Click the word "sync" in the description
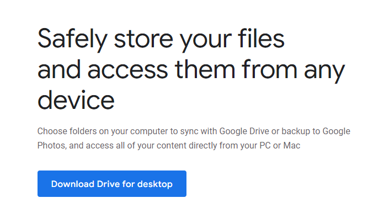 pyautogui.click(x=188, y=132)
